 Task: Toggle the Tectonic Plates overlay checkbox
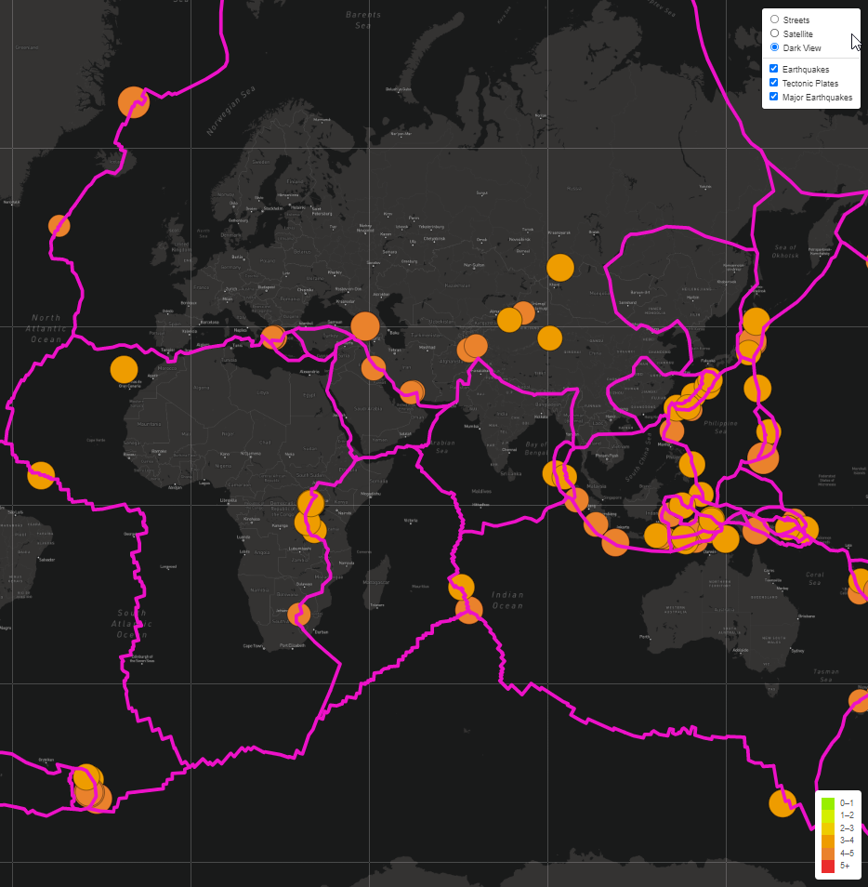(773, 83)
